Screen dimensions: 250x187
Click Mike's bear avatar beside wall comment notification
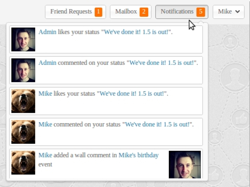click(x=23, y=163)
